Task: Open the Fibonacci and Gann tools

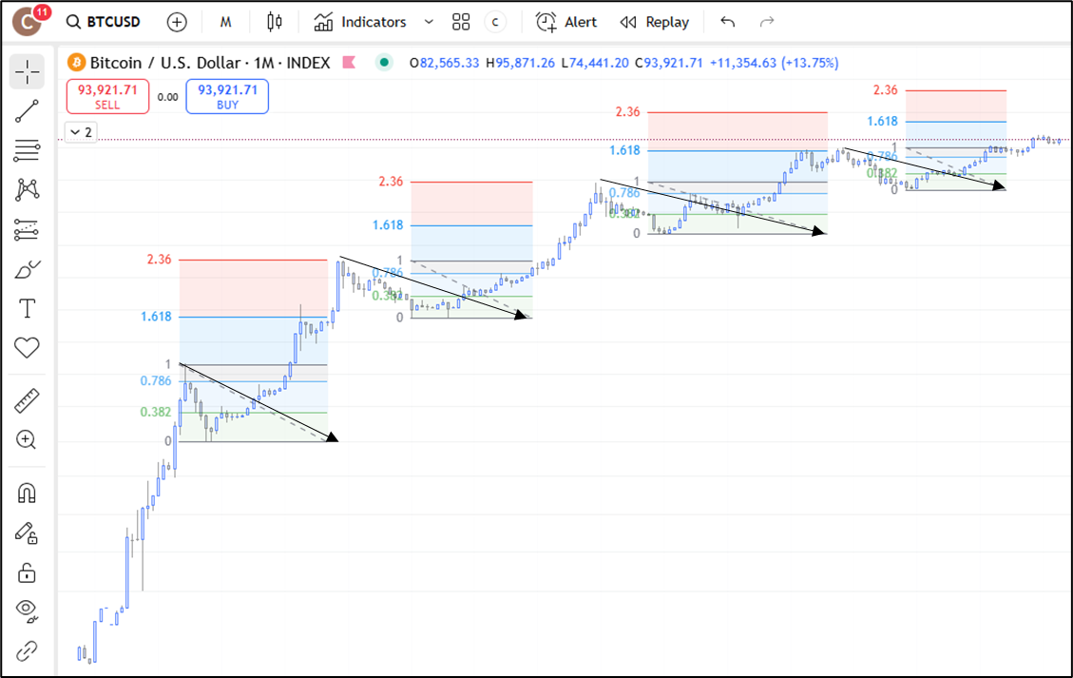Action: click(x=27, y=150)
